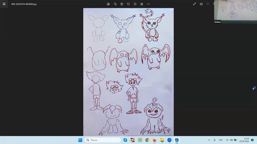
Task: Click the slideshow icon in top bar
Action: (x=201, y=4)
